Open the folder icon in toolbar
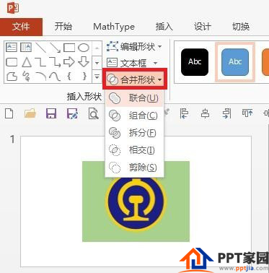The image size is (269, 273). click(30, 113)
